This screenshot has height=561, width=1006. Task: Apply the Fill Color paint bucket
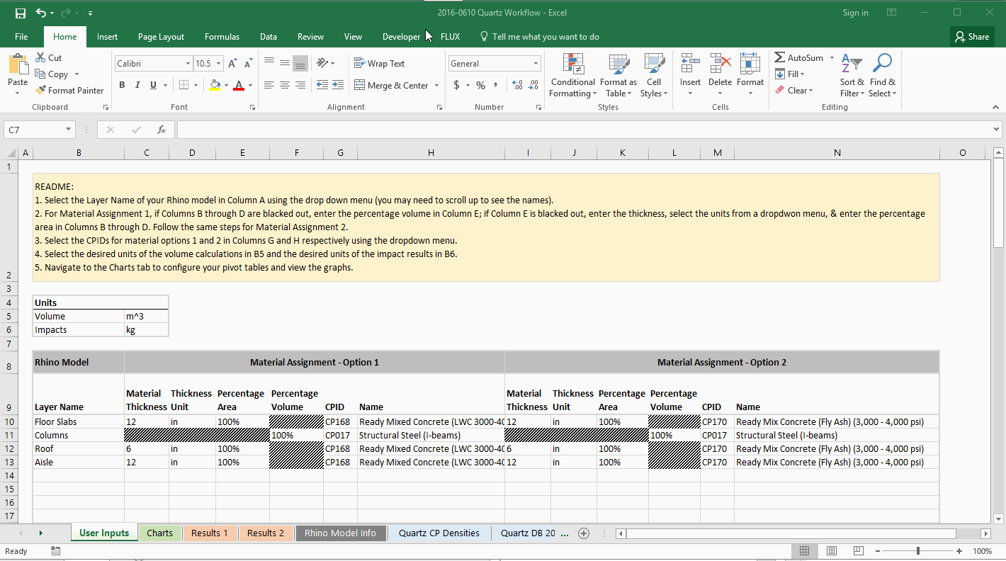[215, 85]
